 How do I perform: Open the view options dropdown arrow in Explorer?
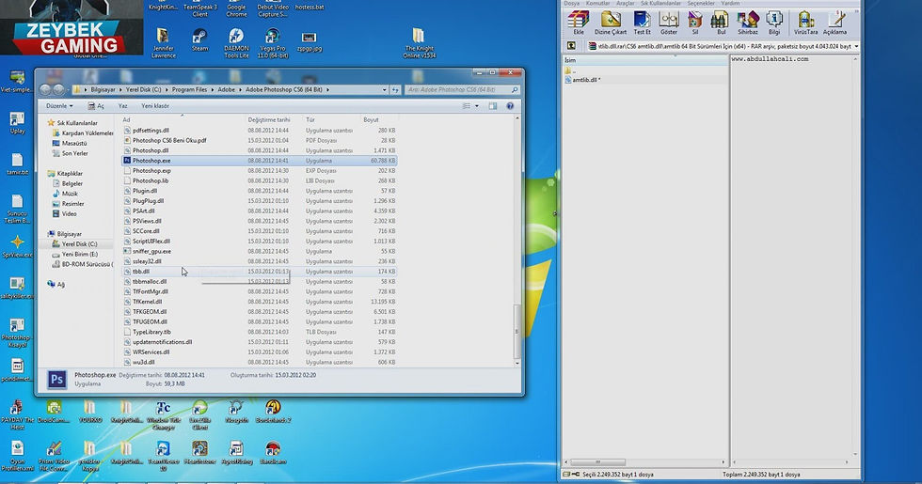coord(477,105)
